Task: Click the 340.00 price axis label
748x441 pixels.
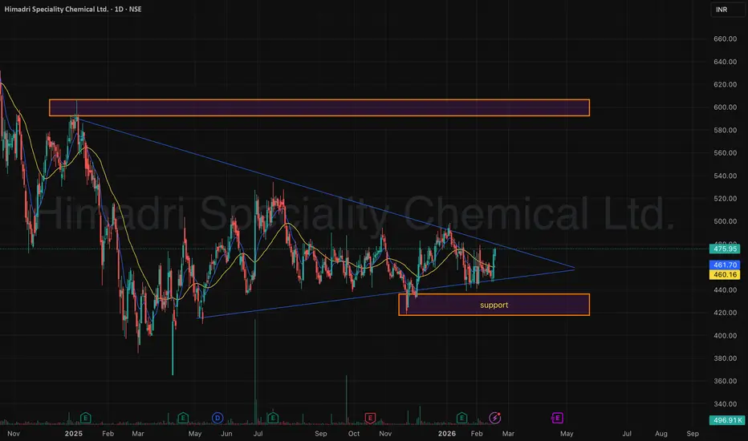Action: click(x=725, y=404)
